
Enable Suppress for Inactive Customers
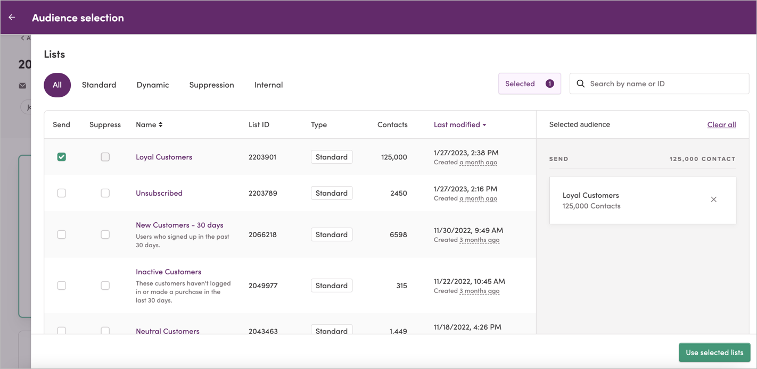pos(105,285)
